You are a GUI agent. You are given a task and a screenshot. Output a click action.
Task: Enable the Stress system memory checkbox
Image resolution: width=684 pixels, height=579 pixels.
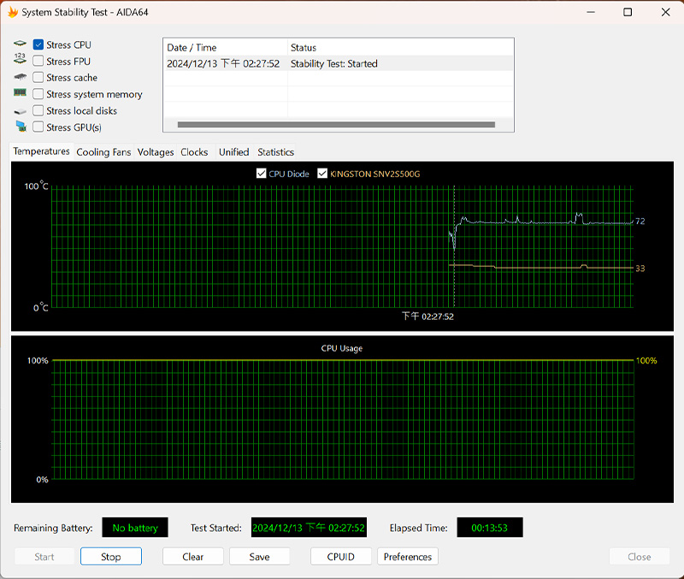point(38,94)
